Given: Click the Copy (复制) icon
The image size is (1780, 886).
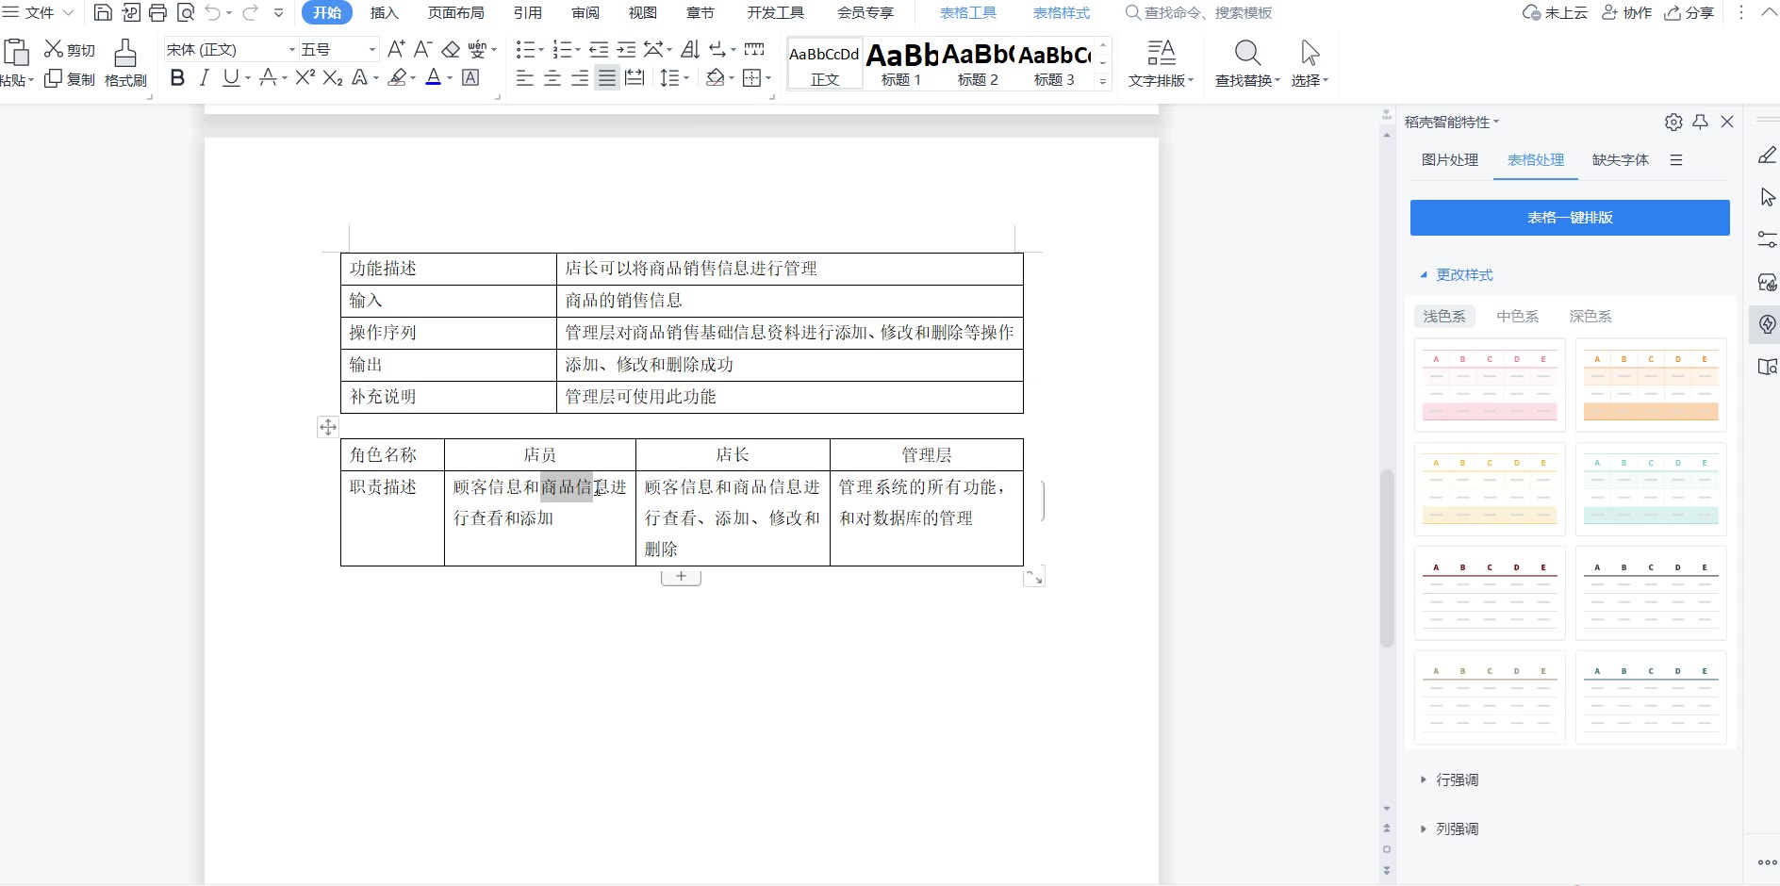Looking at the screenshot, I should click(54, 78).
